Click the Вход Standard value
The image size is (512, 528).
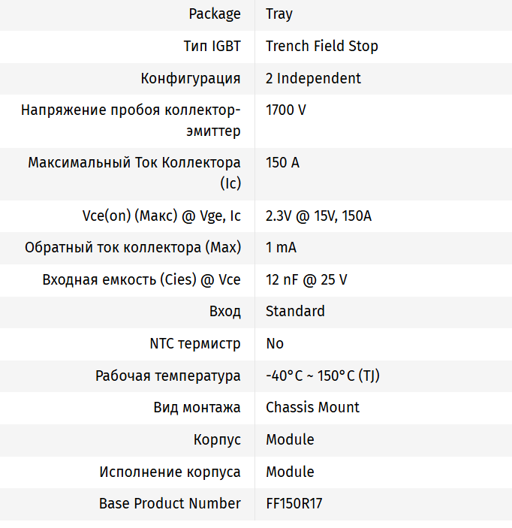295,311
